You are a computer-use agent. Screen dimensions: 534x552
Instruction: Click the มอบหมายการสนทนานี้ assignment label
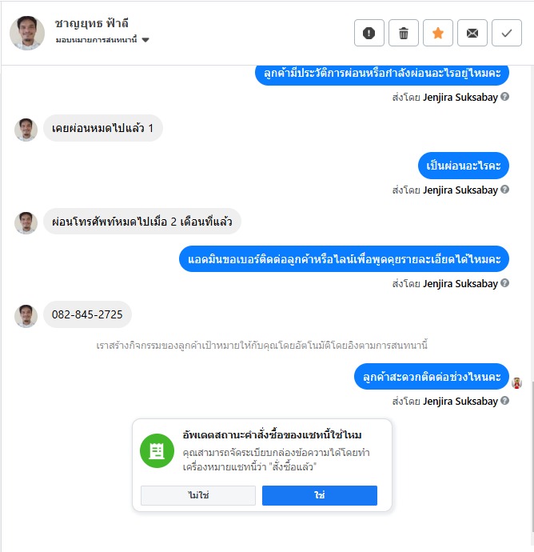(x=96, y=40)
